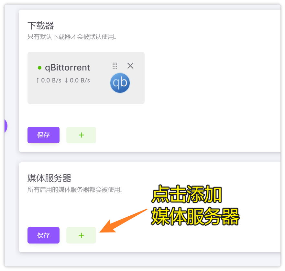Click the 所有启用的媒体服务器都会被使用 description
The height and width of the screenshot is (271, 285).
coord(75,190)
